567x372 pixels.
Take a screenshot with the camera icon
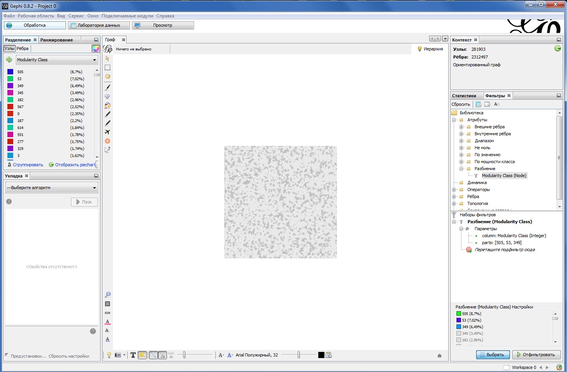(118, 355)
